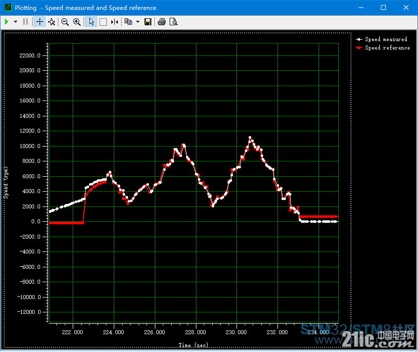This screenshot has width=418, height=352.
Task: Expand the copy options dropdown arrow
Action: (x=138, y=22)
